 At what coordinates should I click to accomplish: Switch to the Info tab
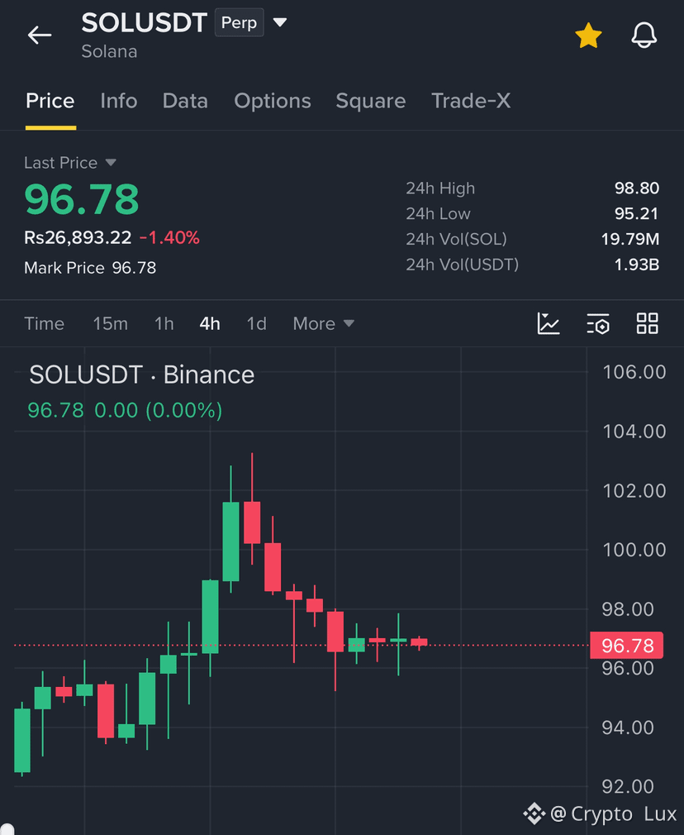[x=119, y=101]
